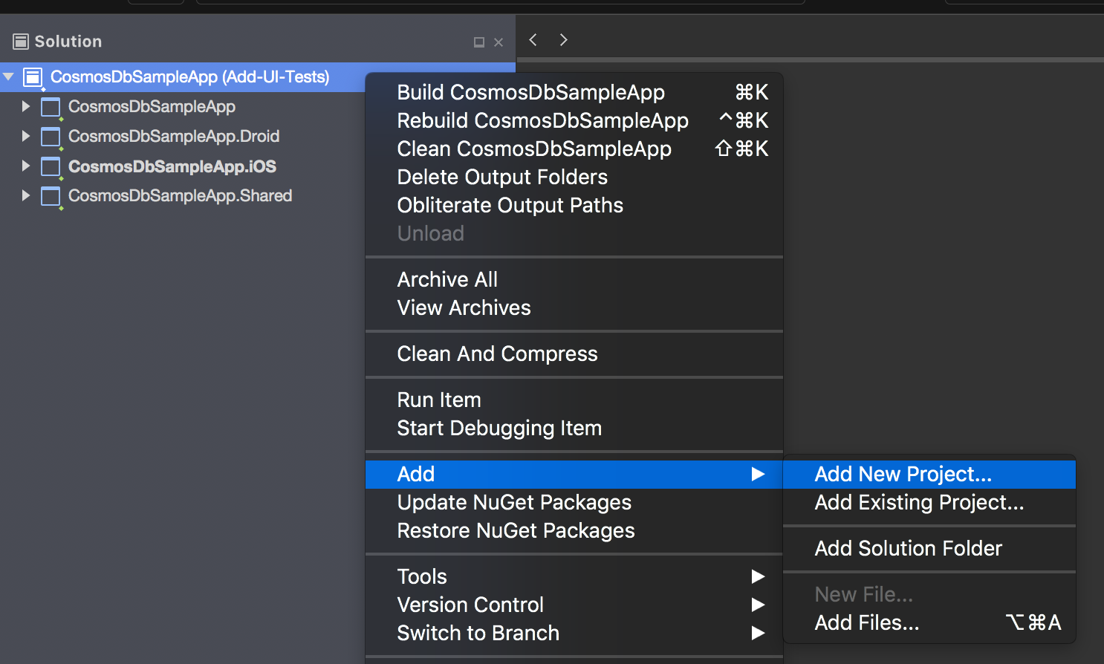1104x664 pixels.
Task: Choose Archive All
Action: point(574,279)
